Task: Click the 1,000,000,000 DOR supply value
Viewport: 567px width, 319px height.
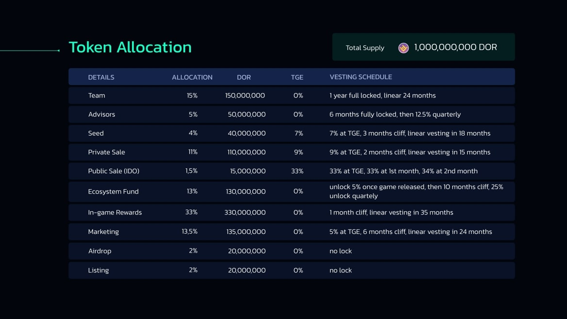Action: (x=455, y=47)
